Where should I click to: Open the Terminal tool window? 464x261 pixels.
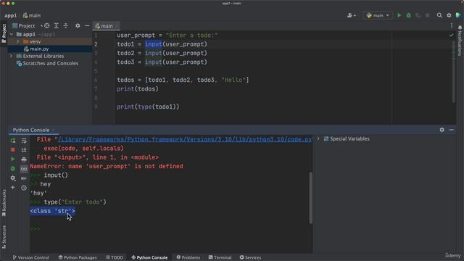click(220, 257)
